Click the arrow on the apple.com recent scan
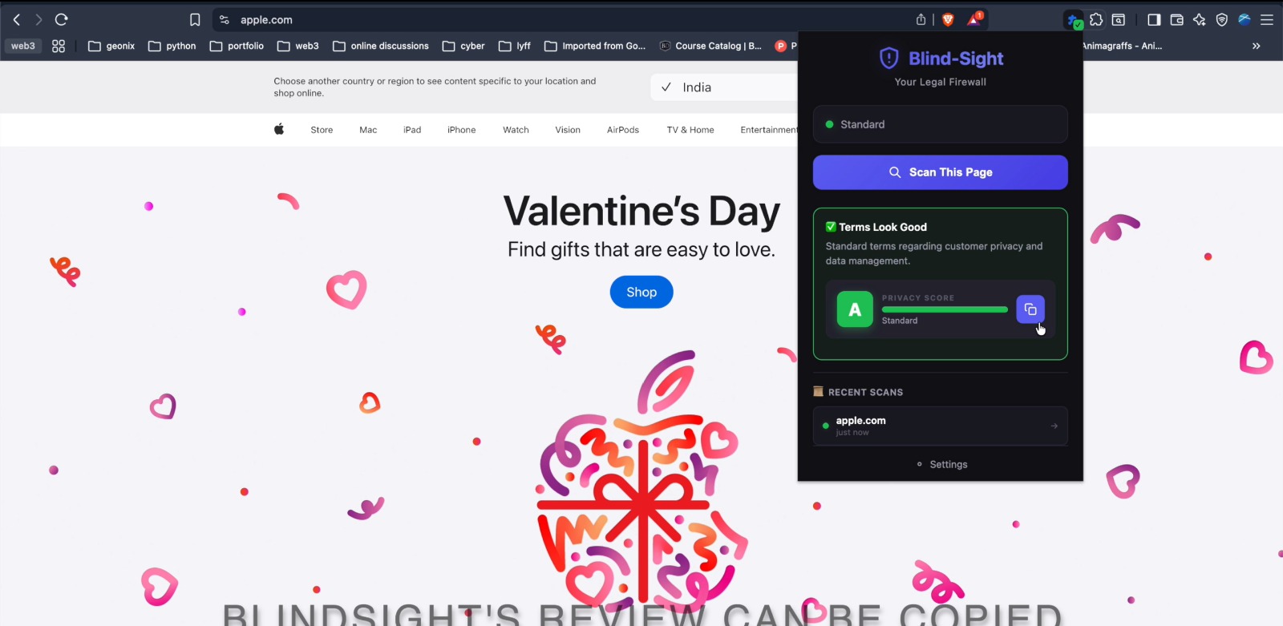 1054,426
